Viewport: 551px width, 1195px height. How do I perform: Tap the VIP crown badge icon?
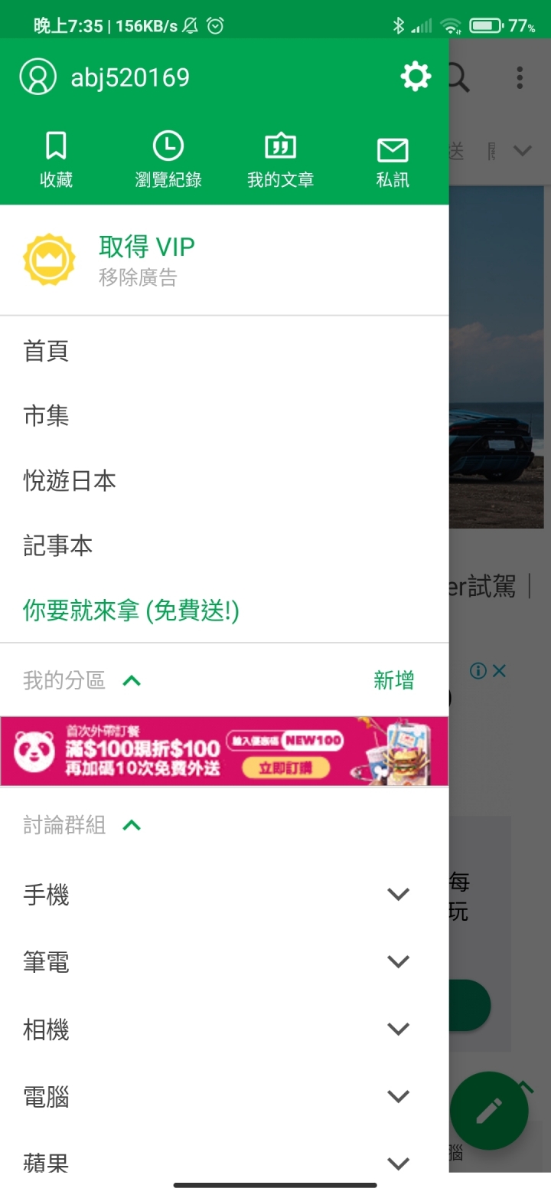click(x=50, y=260)
